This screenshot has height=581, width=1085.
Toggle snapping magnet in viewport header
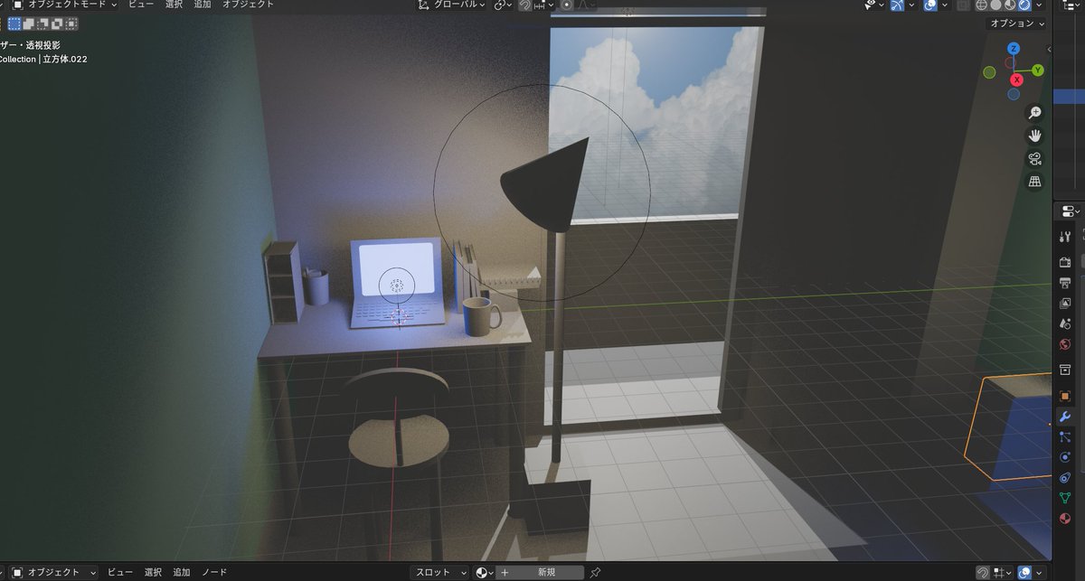(x=525, y=5)
